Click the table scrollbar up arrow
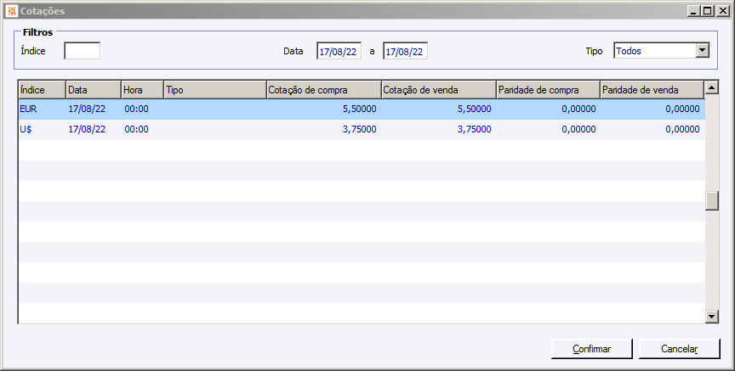Viewport: 735px width, 371px height. [711, 87]
